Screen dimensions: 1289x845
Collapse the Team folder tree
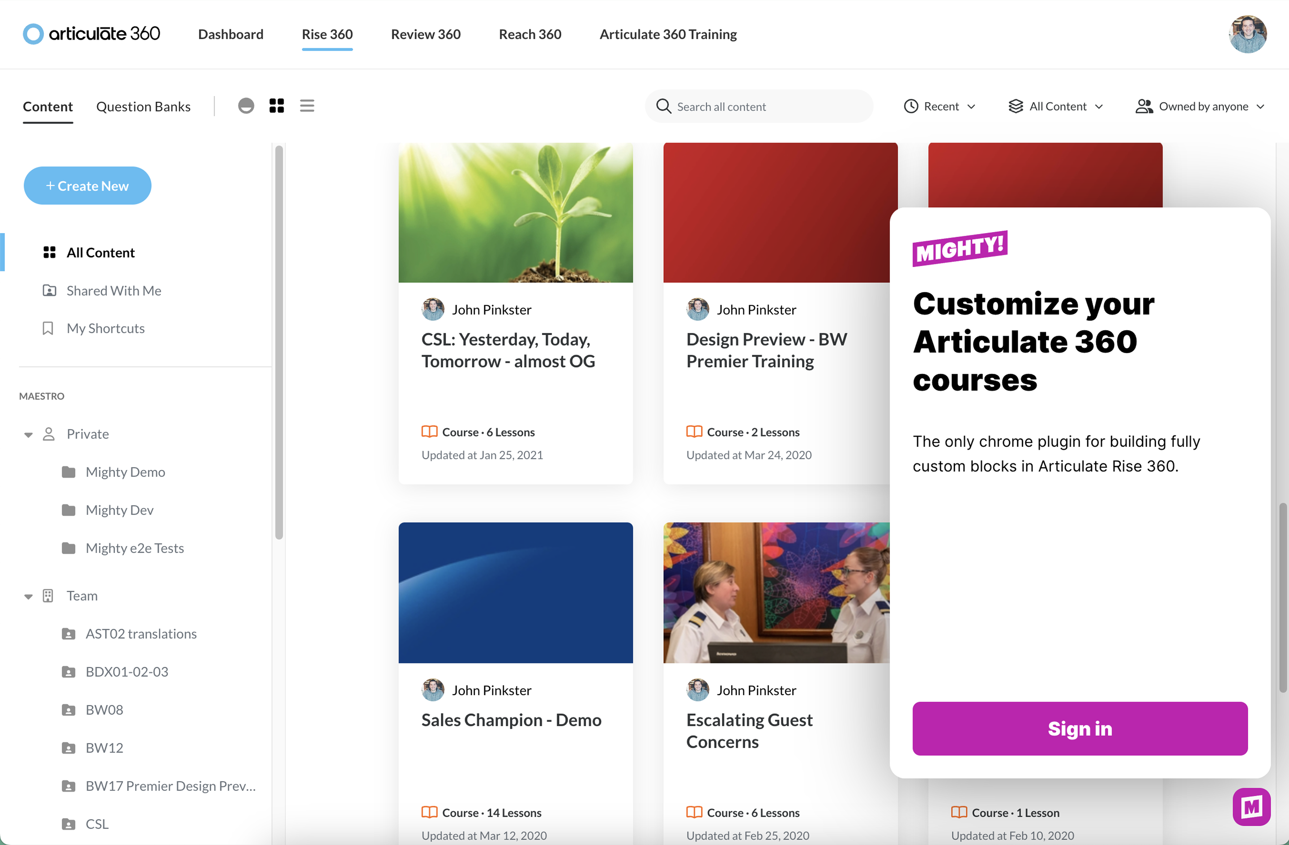[28, 596]
